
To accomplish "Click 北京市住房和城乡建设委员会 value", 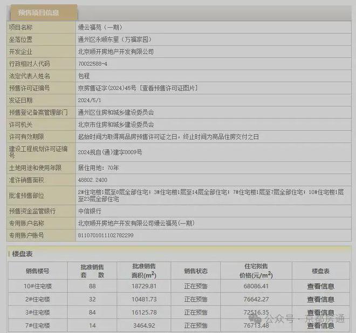I will click(116, 124).
